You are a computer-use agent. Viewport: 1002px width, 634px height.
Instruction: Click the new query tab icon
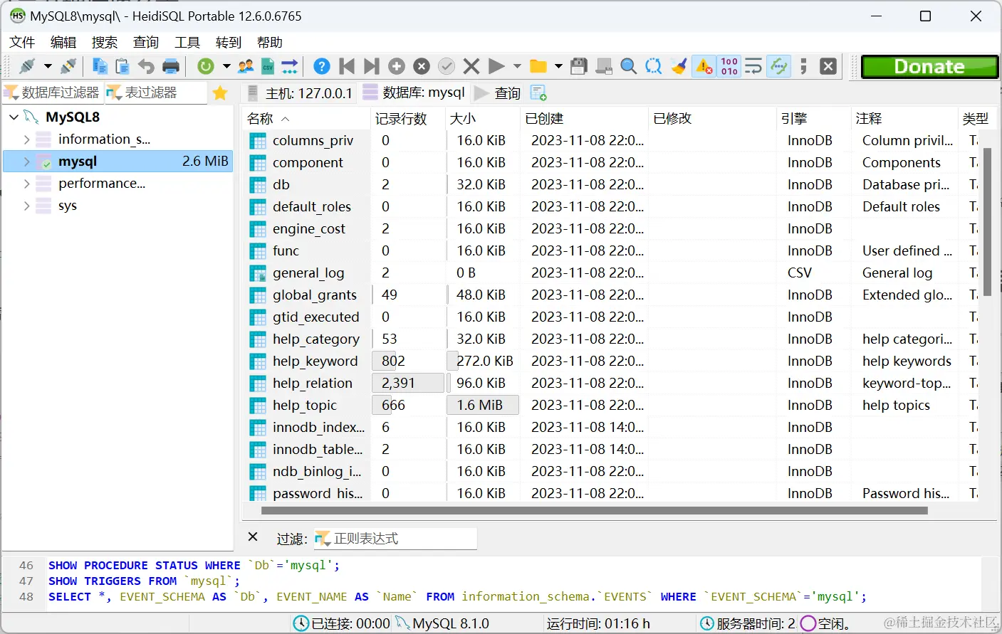538,93
